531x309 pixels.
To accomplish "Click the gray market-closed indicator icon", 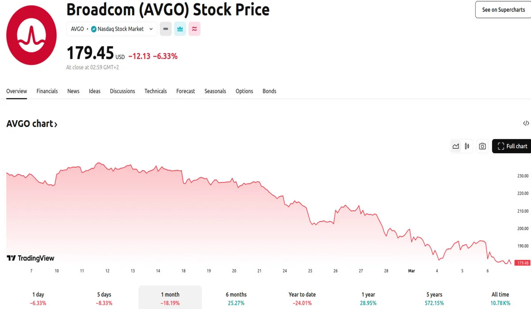I will pyautogui.click(x=165, y=29).
